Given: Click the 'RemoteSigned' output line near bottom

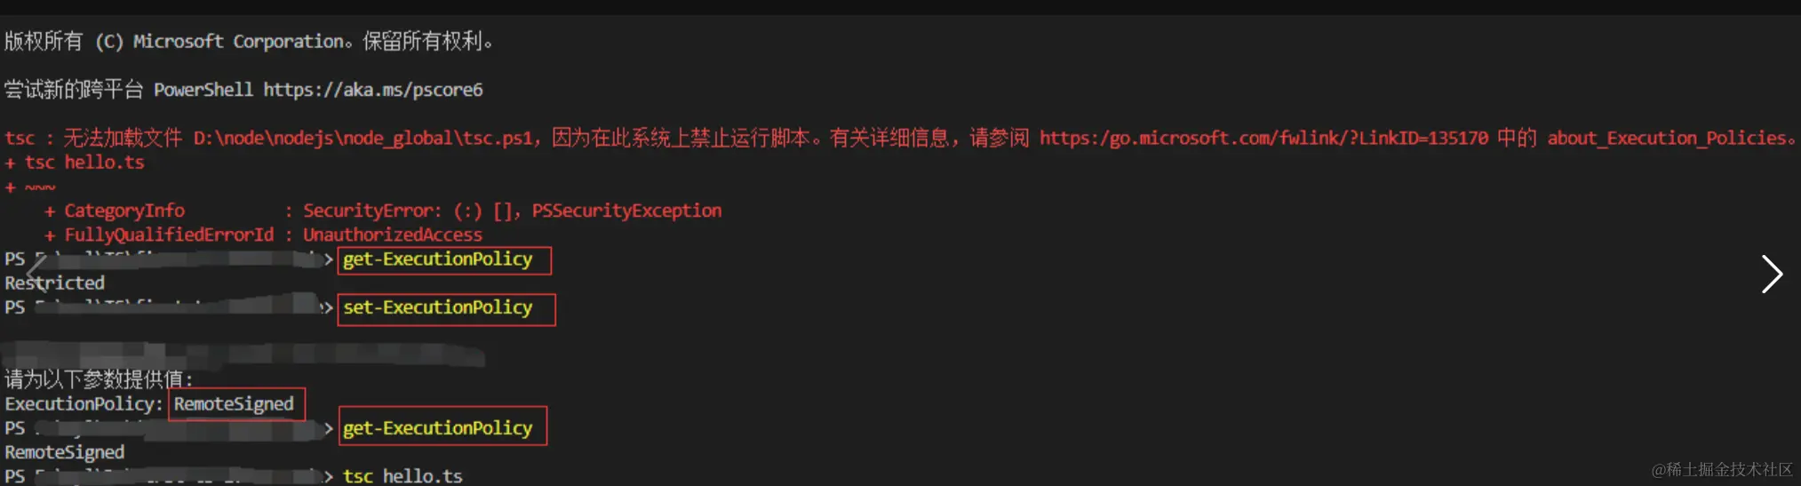Looking at the screenshot, I should tap(65, 452).
